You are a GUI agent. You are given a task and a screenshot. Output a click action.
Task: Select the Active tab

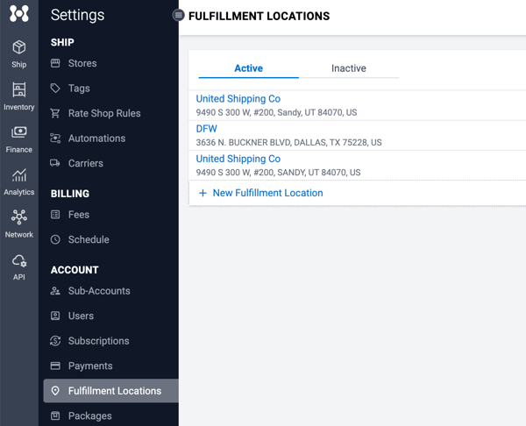click(248, 68)
